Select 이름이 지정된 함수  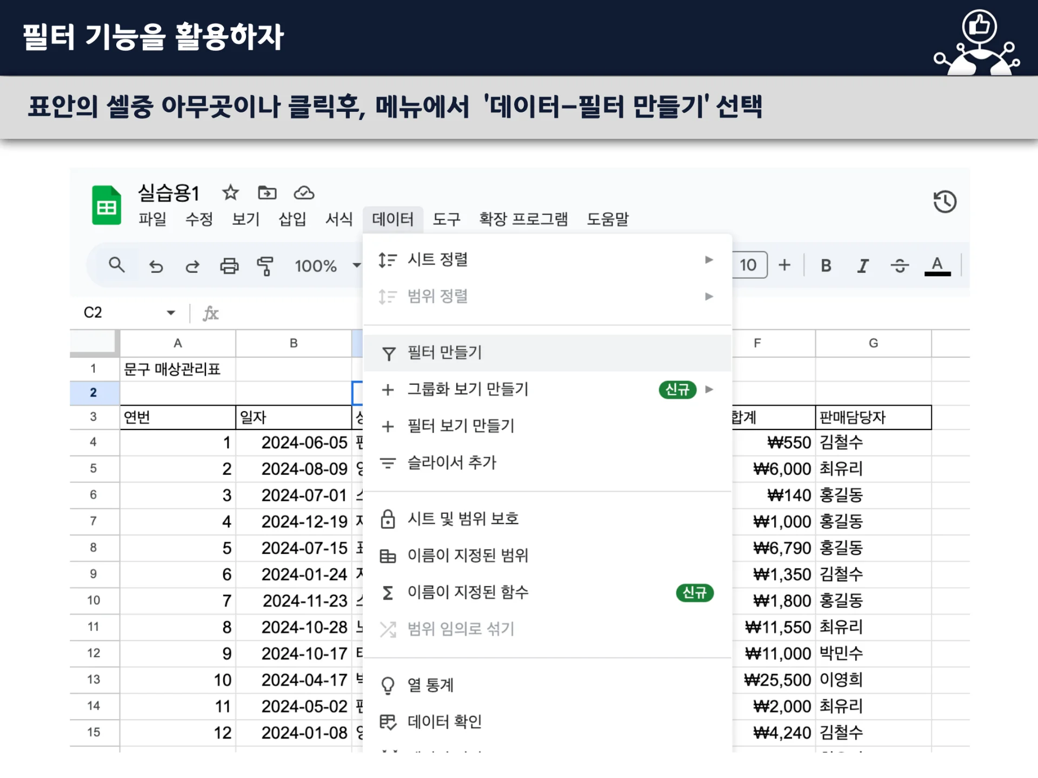click(548, 593)
